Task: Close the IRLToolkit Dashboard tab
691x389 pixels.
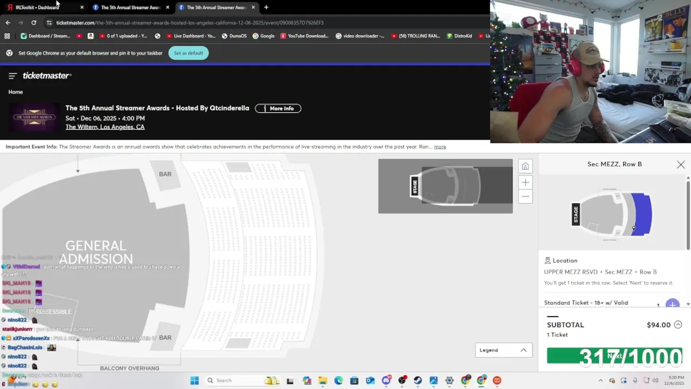Action: pos(82,8)
